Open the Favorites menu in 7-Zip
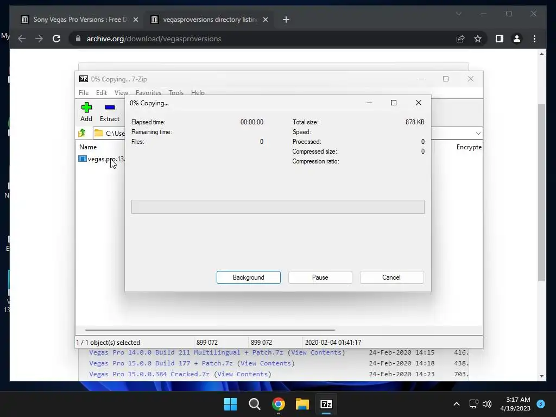556x417 pixels. point(148,92)
